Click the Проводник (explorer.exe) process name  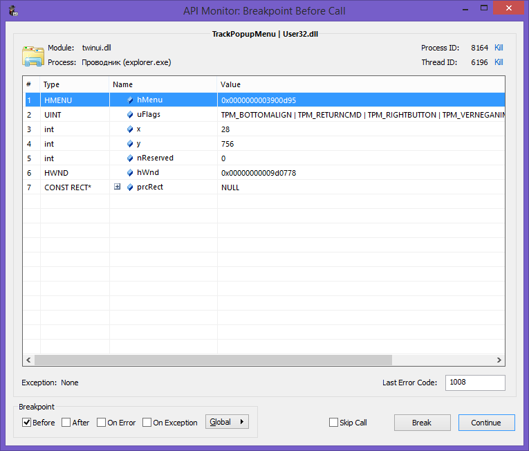click(x=126, y=62)
